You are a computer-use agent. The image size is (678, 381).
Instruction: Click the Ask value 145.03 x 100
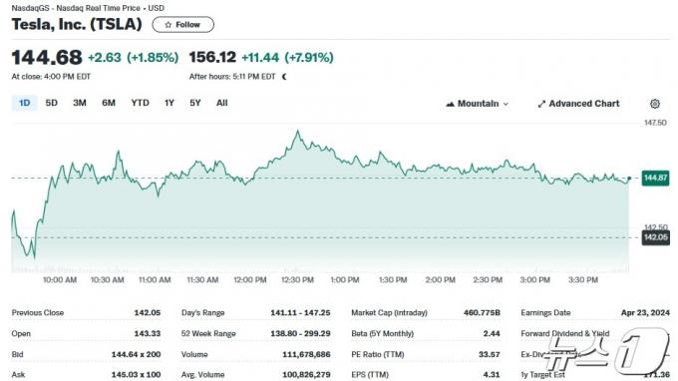point(136,374)
